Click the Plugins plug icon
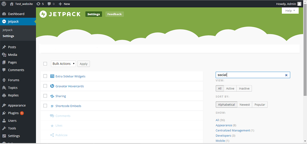The width and height of the screenshot is (307, 144). coord(4,113)
